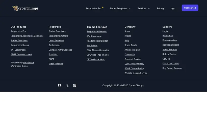The width and height of the screenshot is (207, 116).
Task: Follow the Responsive WordPress theme link
Action: click(22, 64)
